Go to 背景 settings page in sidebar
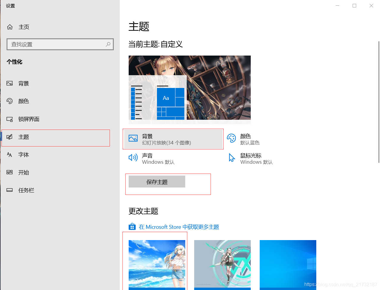The height and width of the screenshot is (290, 380). 60,83
